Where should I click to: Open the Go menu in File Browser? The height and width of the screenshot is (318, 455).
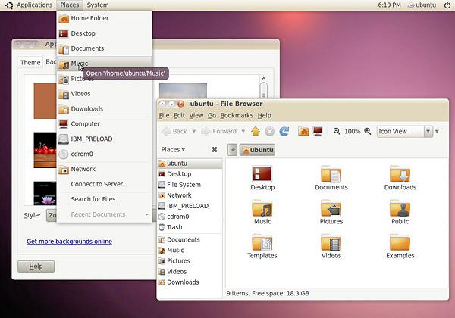point(212,115)
